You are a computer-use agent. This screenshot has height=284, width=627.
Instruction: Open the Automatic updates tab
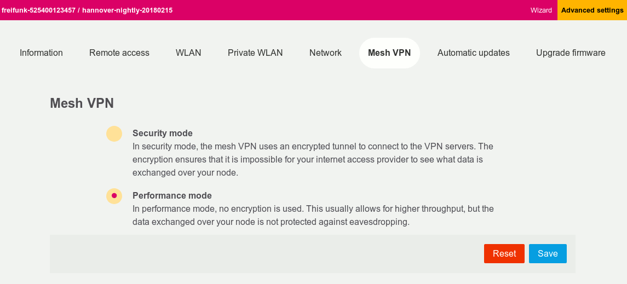473,53
